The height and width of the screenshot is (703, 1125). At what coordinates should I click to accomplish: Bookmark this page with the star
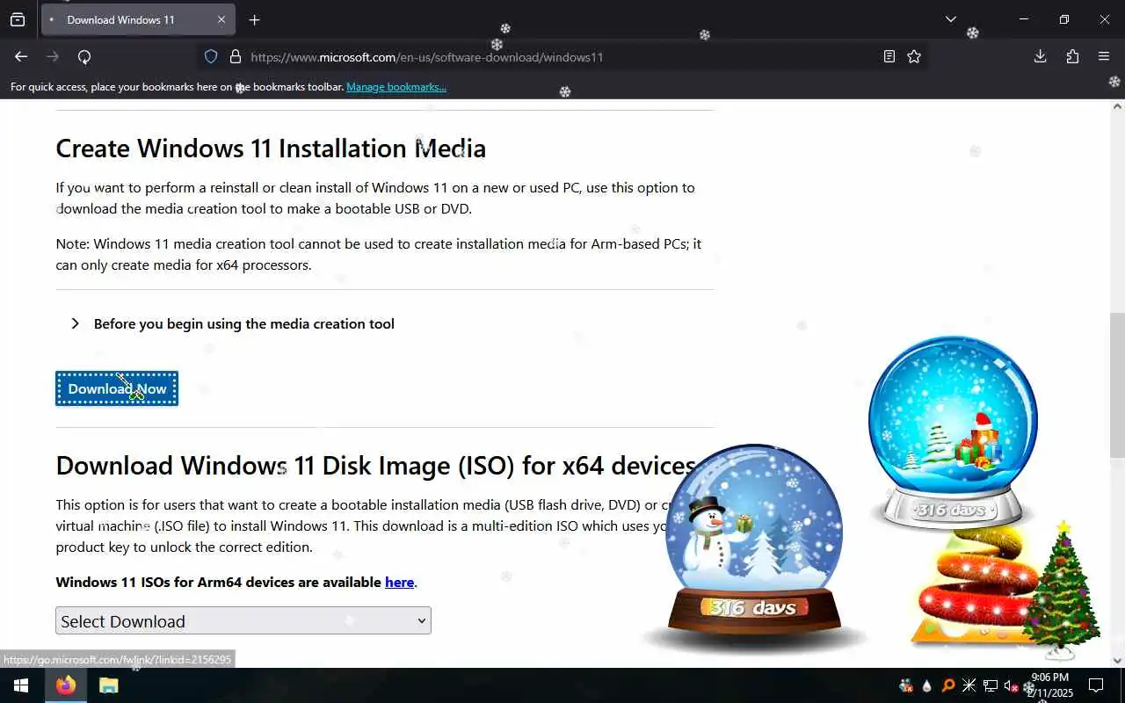[x=914, y=56]
